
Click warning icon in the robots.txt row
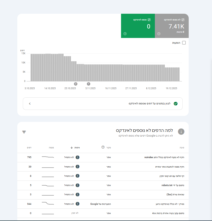pos(78,185)
